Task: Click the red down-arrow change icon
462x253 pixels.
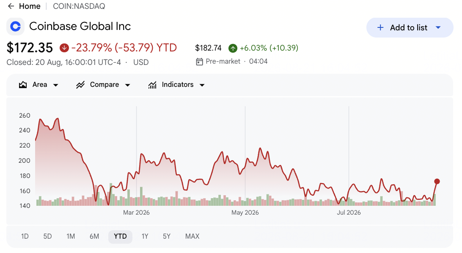Action: click(64, 48)
